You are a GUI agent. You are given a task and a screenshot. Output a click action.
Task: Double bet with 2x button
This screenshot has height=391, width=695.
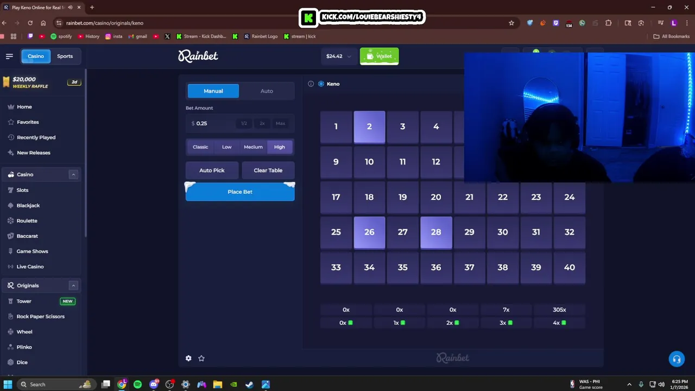click(262, 123)
